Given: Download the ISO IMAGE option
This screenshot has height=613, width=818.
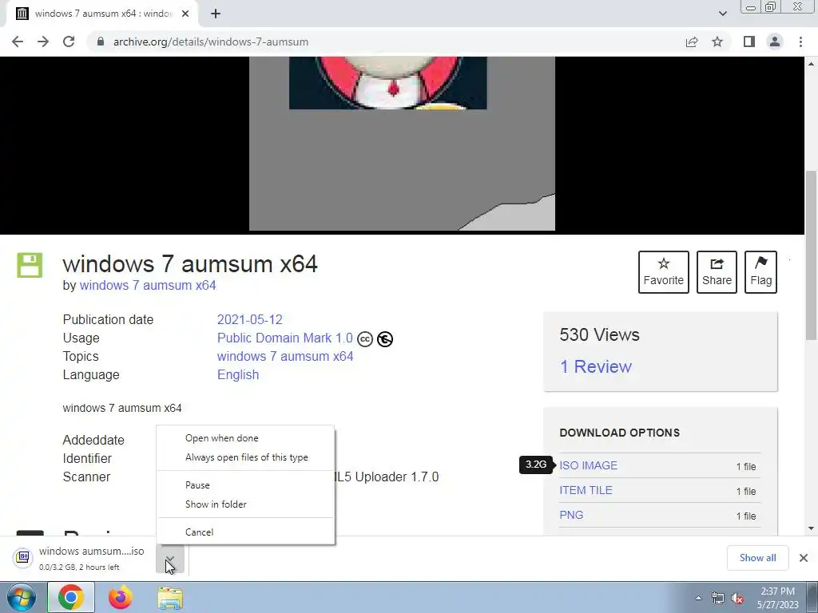Looking at the screenshot, I should tap(589, 465).
